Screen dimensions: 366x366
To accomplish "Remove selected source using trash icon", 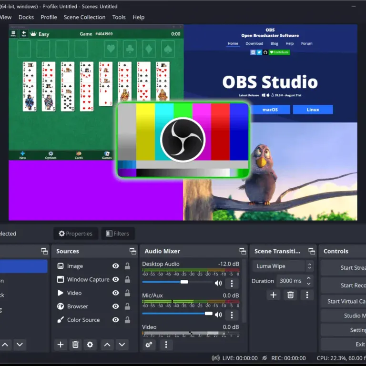I will point(75,345).
